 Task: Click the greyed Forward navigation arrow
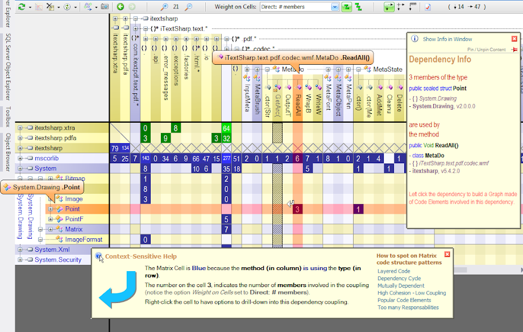tap(132, 7)
